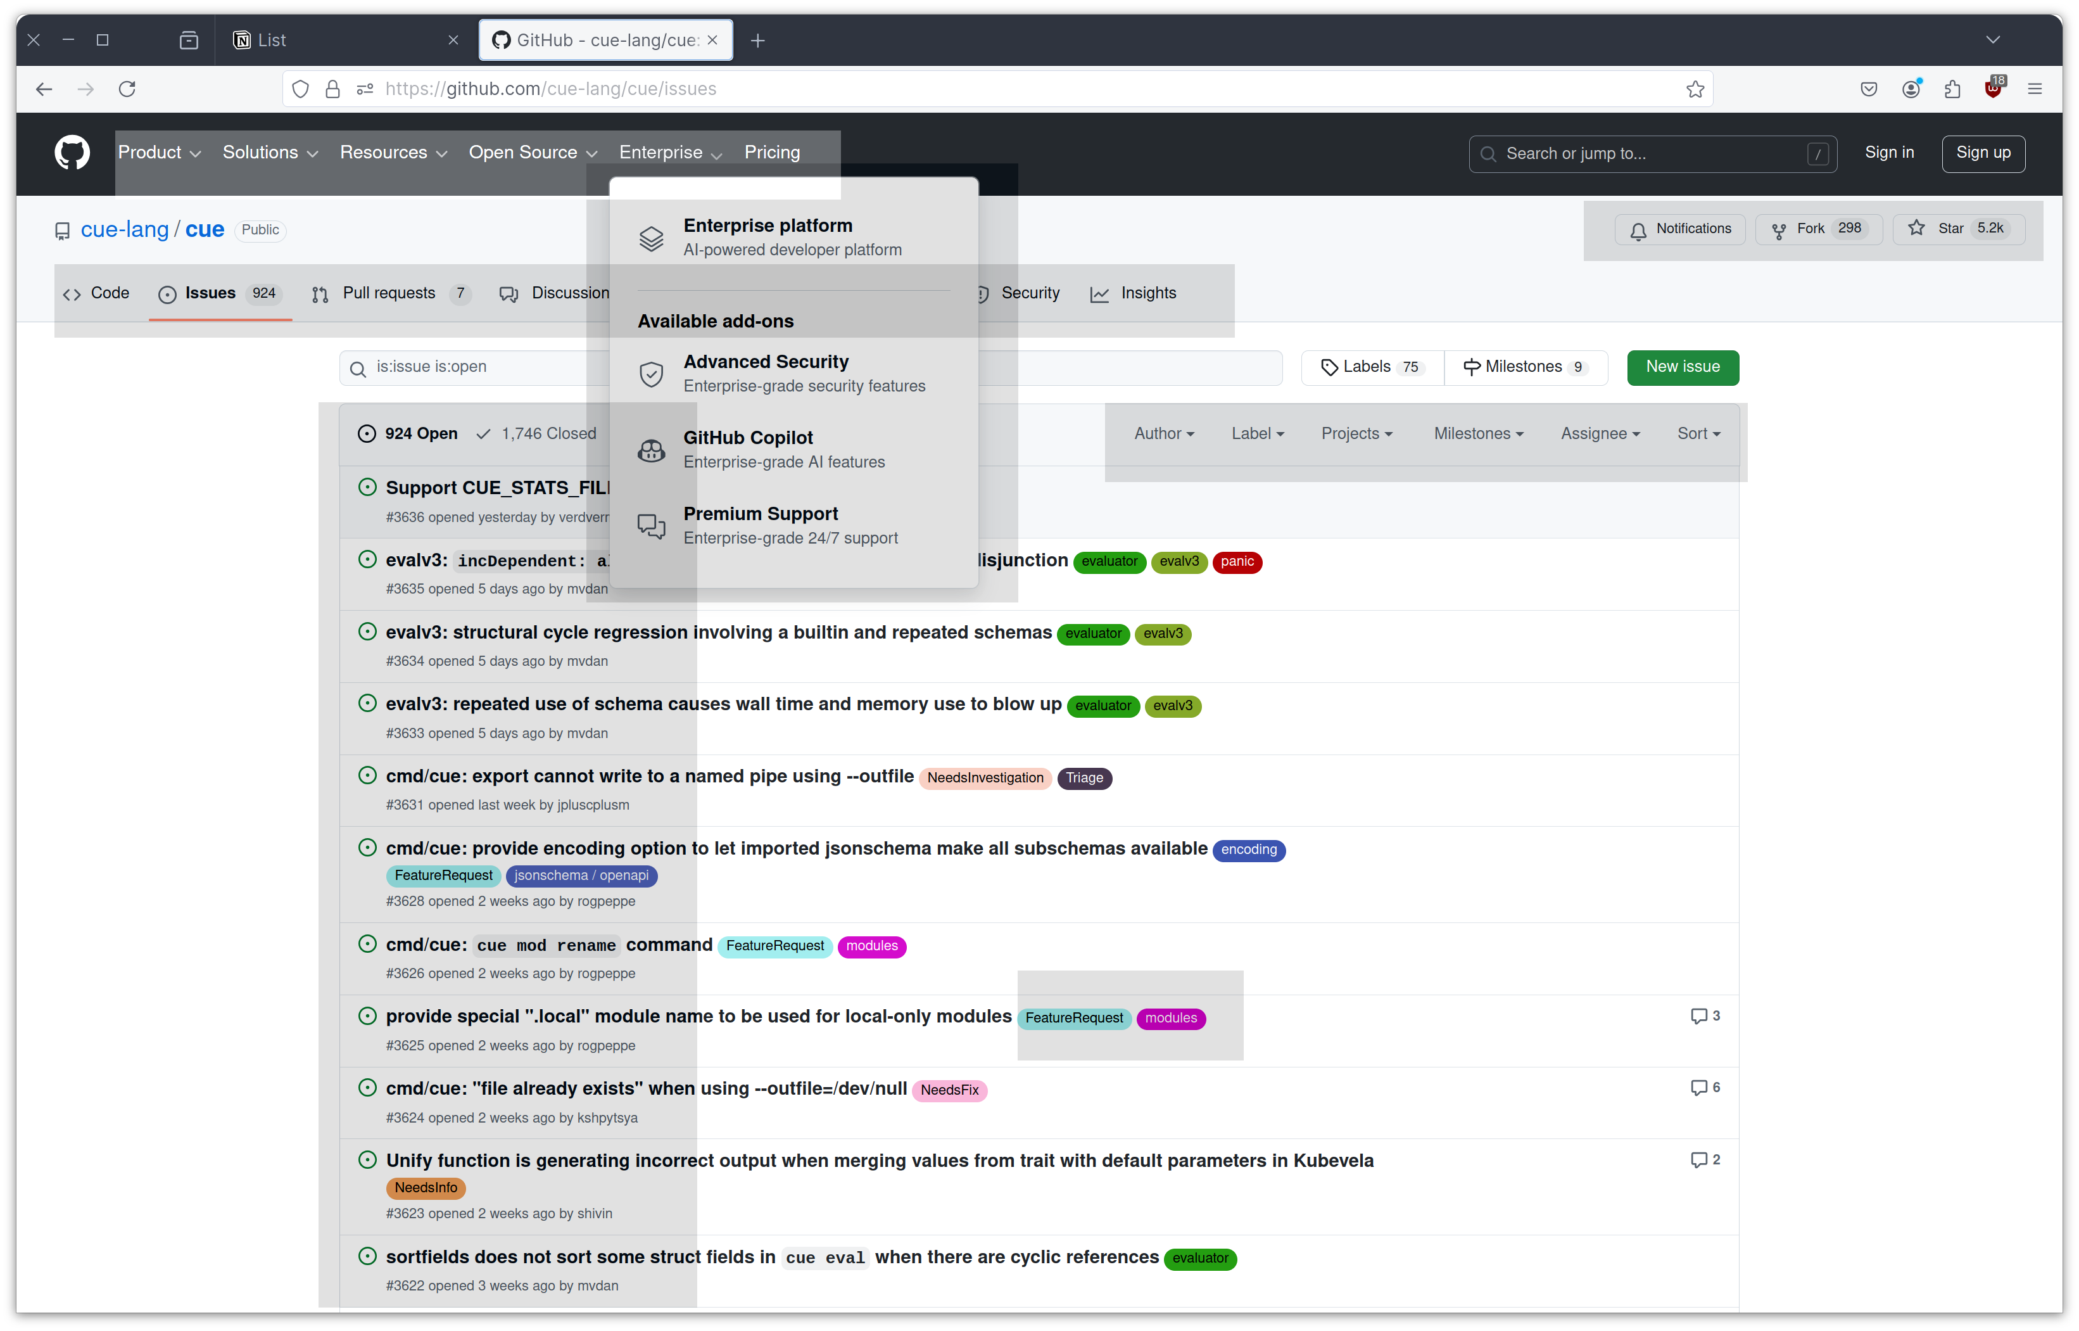Expand the Product menu
The height and width of the screenshot is (1331, 2079).
pos(159,153)
